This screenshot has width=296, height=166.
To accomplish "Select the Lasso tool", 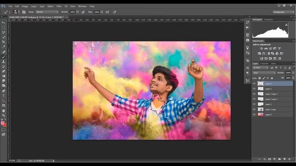I will click(x=3, y=32).
